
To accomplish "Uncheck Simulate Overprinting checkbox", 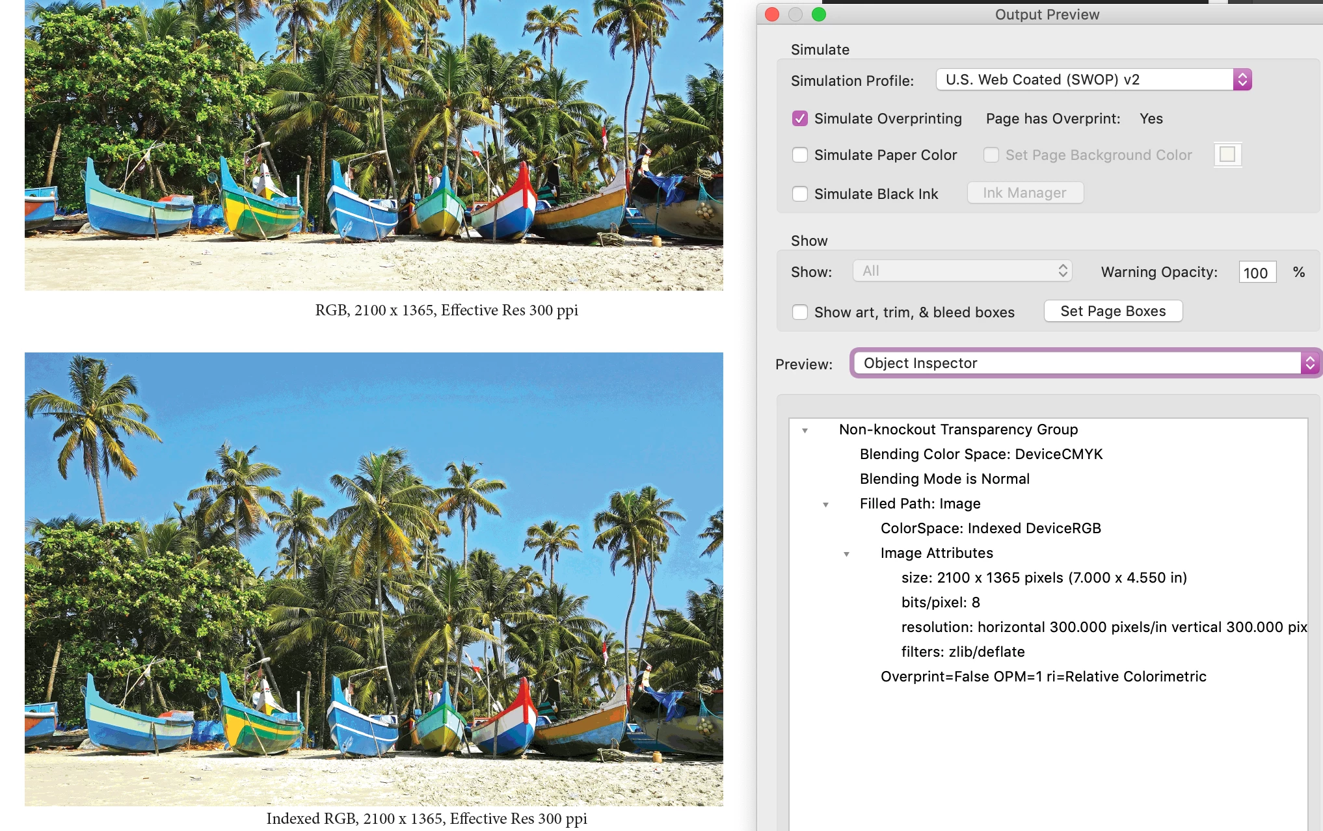I will click(800, 118).
